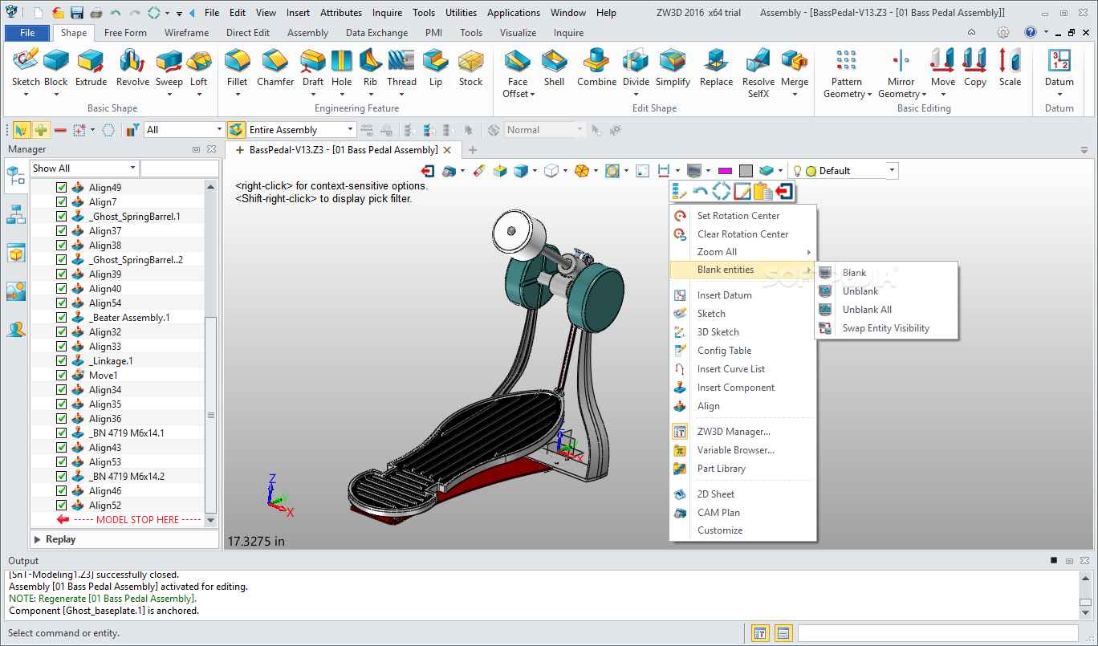Uncheck the Move1 feature checkbox
The width and height of the screenshot is (1098, 646).
point(61,376)
